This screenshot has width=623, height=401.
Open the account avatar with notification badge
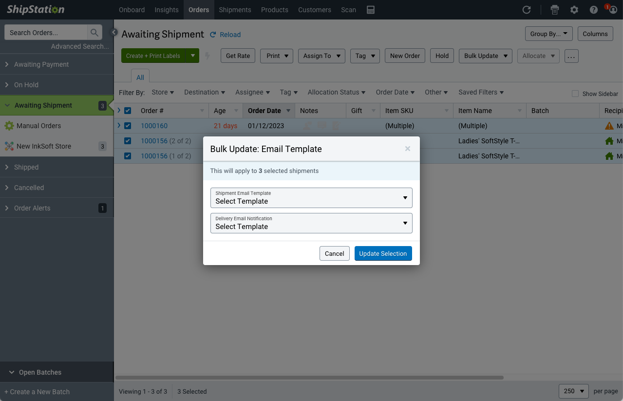pyautogui.click(x=612, y=9)
